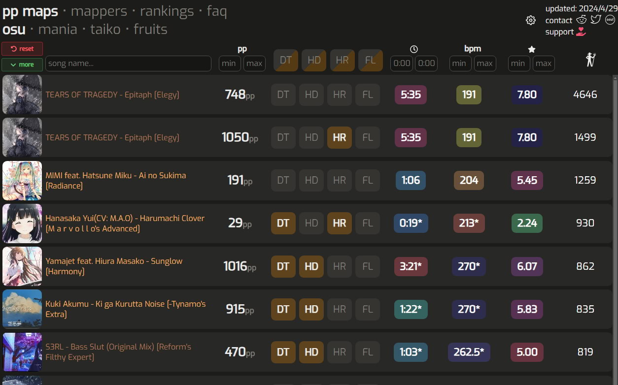Open the Reddit contact icon
The width and height of the screenshot is (618, 385).
click(582, 20)
